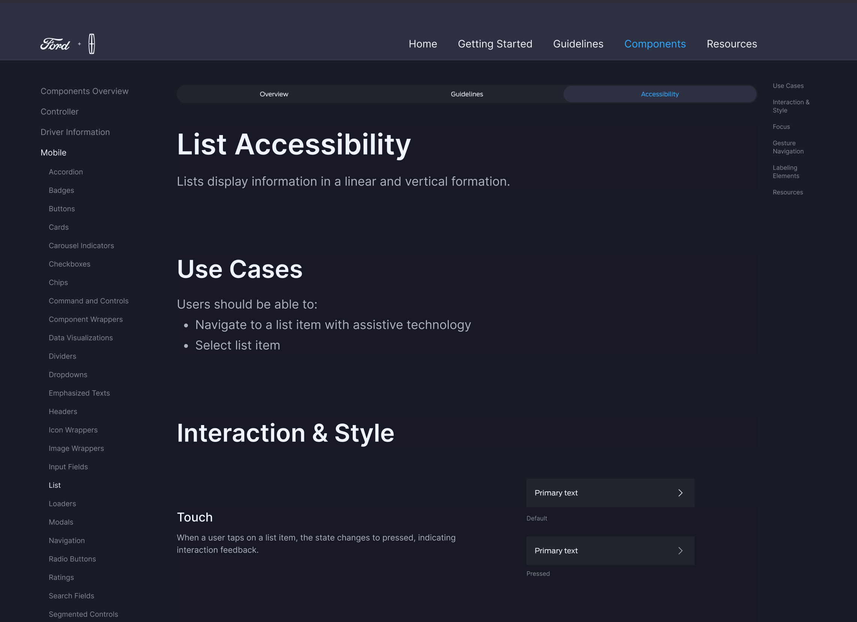This screenshot has width=857, height=622.
Task: Click the Pressed Primary text list item
Action: pyautogui.click(x=610, y=551)
